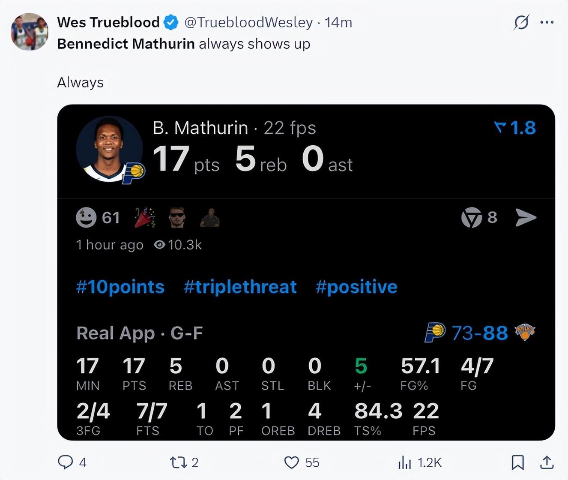This screenshot has width=568, height=480.
Task: Click the send arrow in stat card
Action: pyautogui.click(x=526, y=217)
